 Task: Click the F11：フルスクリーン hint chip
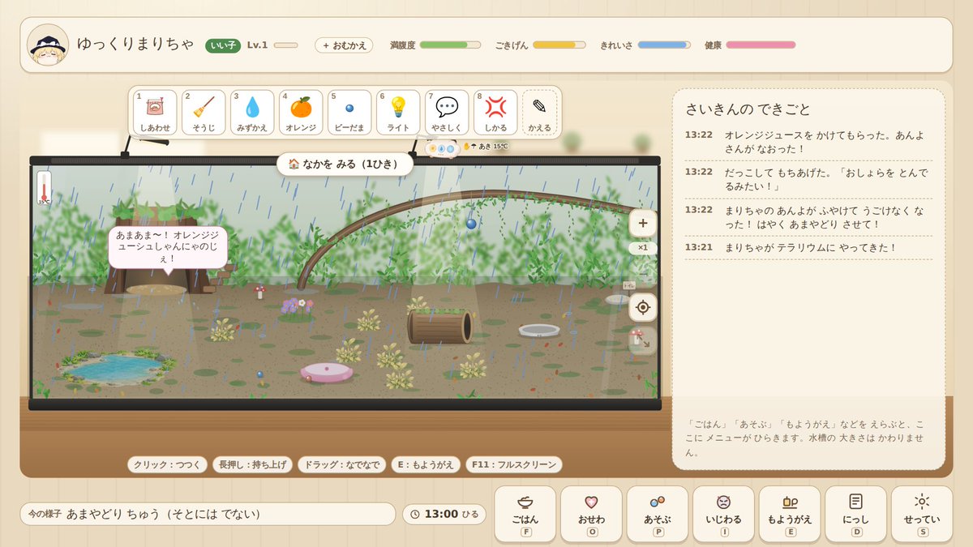tap(514, 465)
